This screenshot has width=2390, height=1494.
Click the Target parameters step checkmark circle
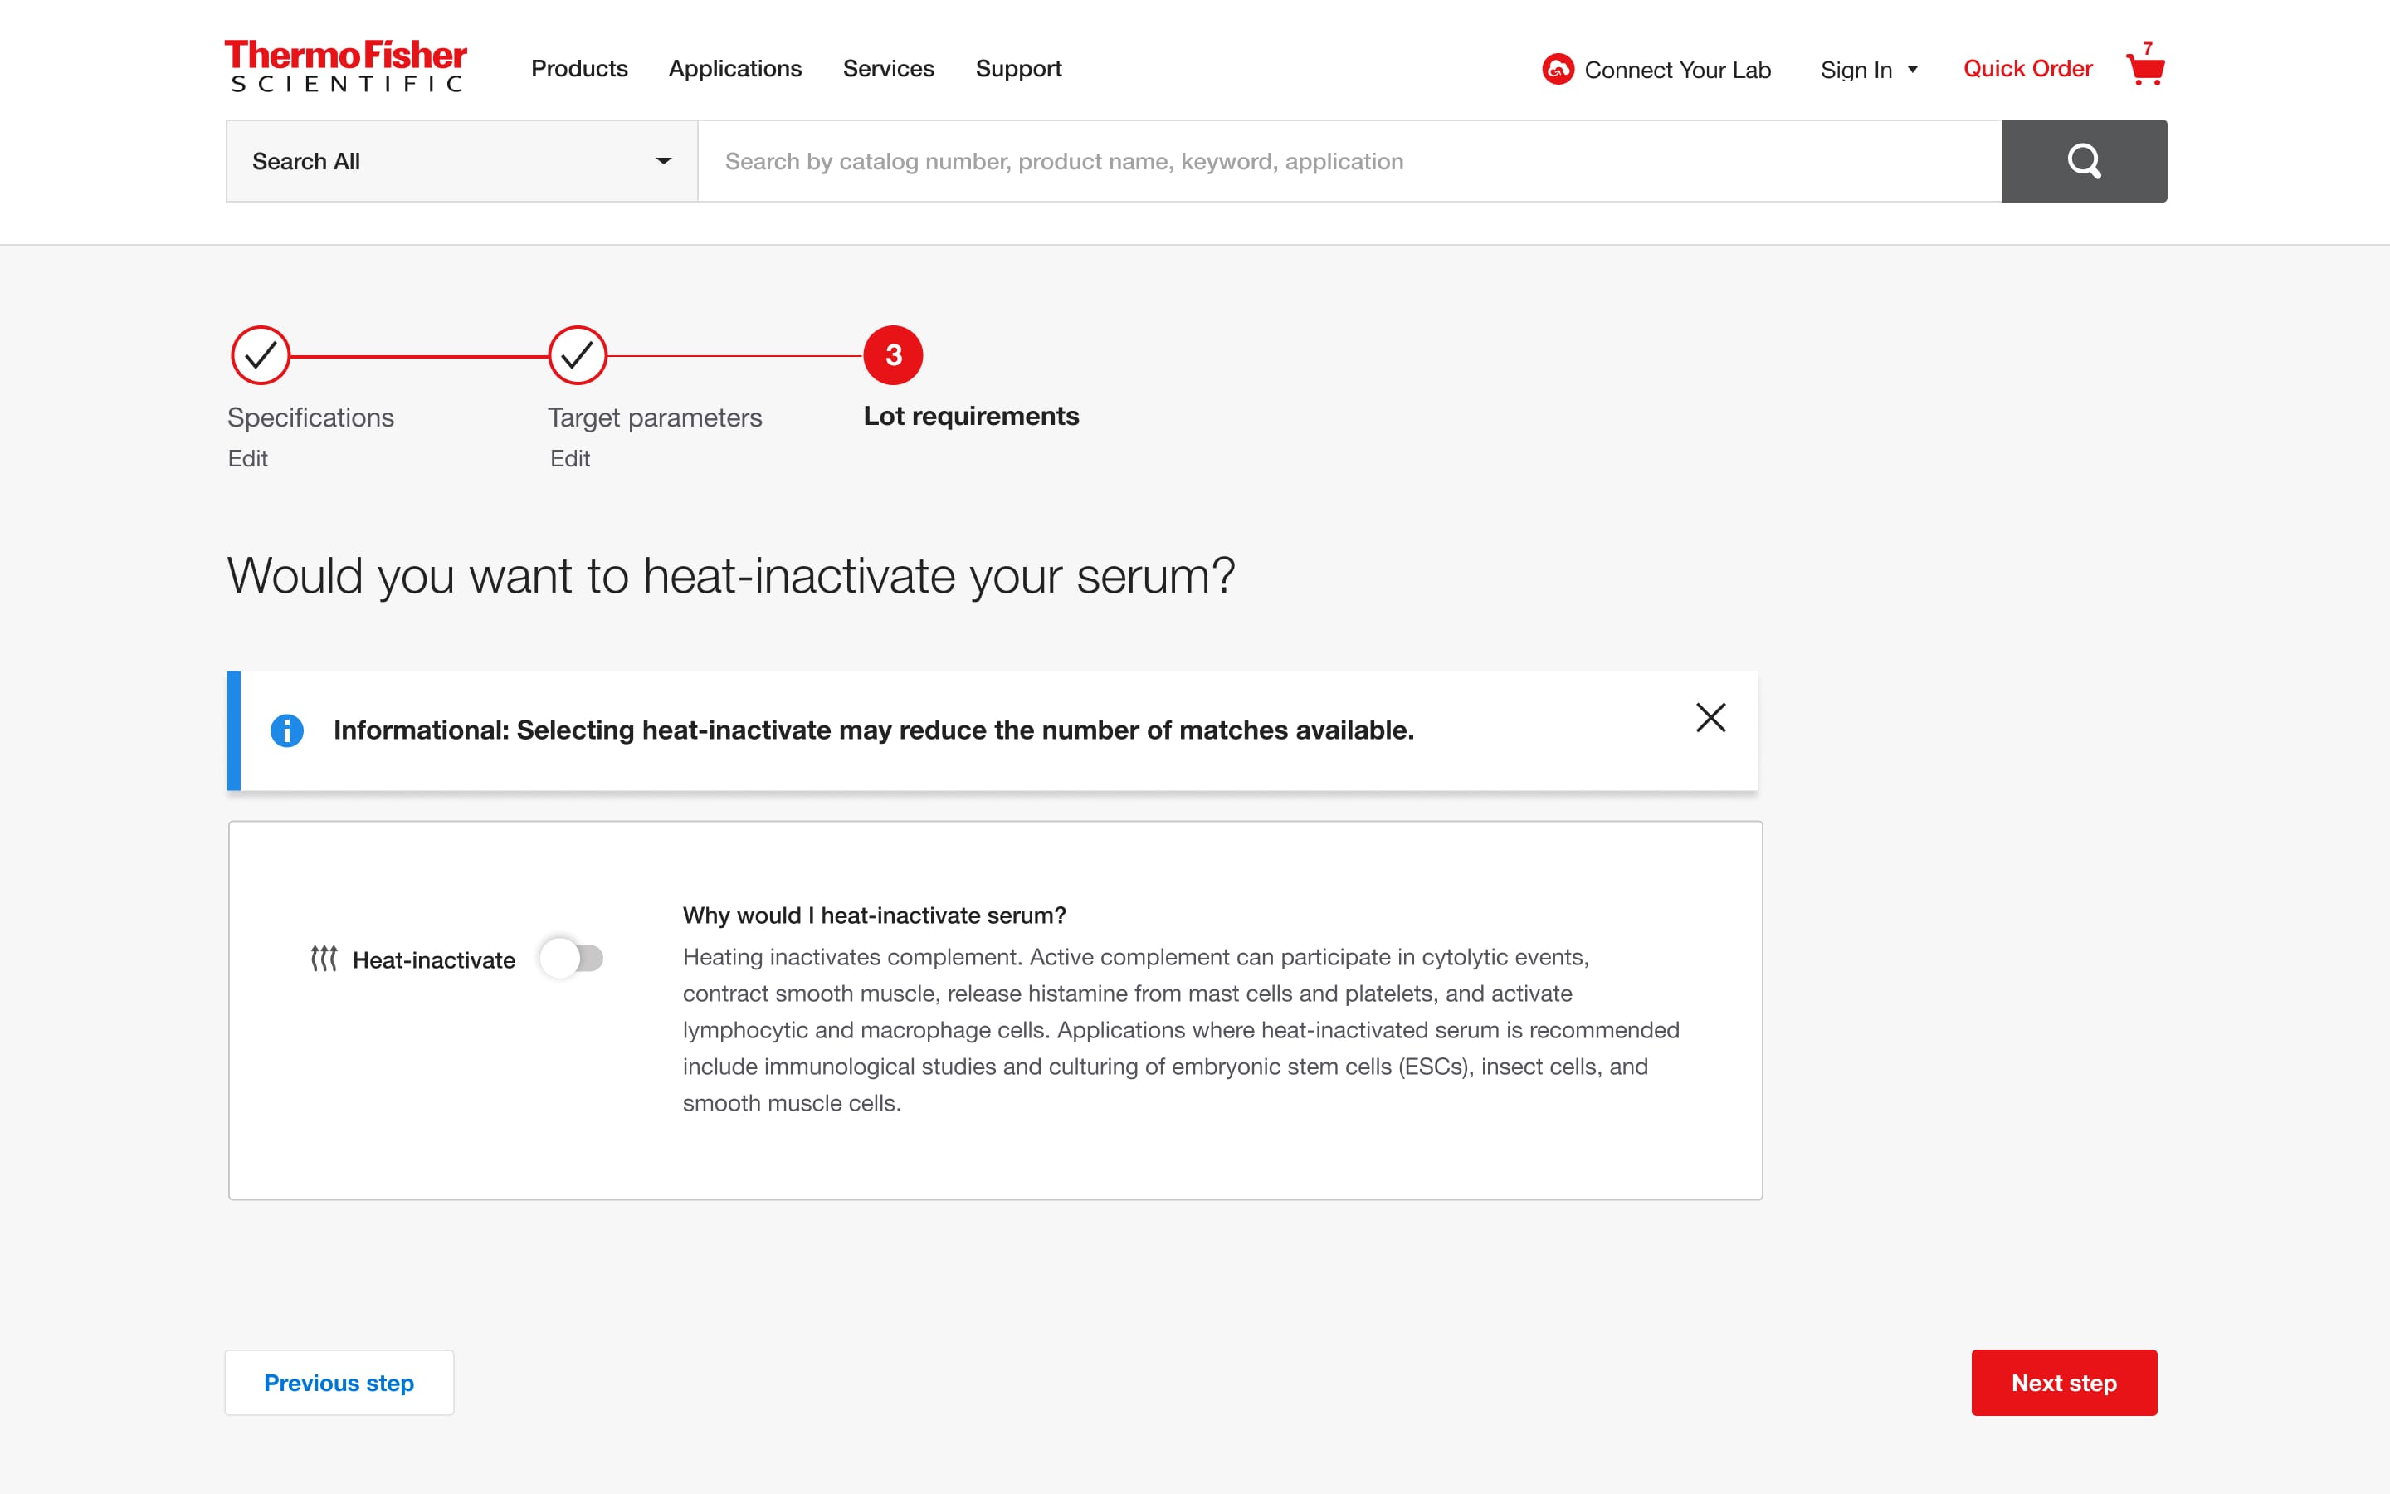(578, 356)
